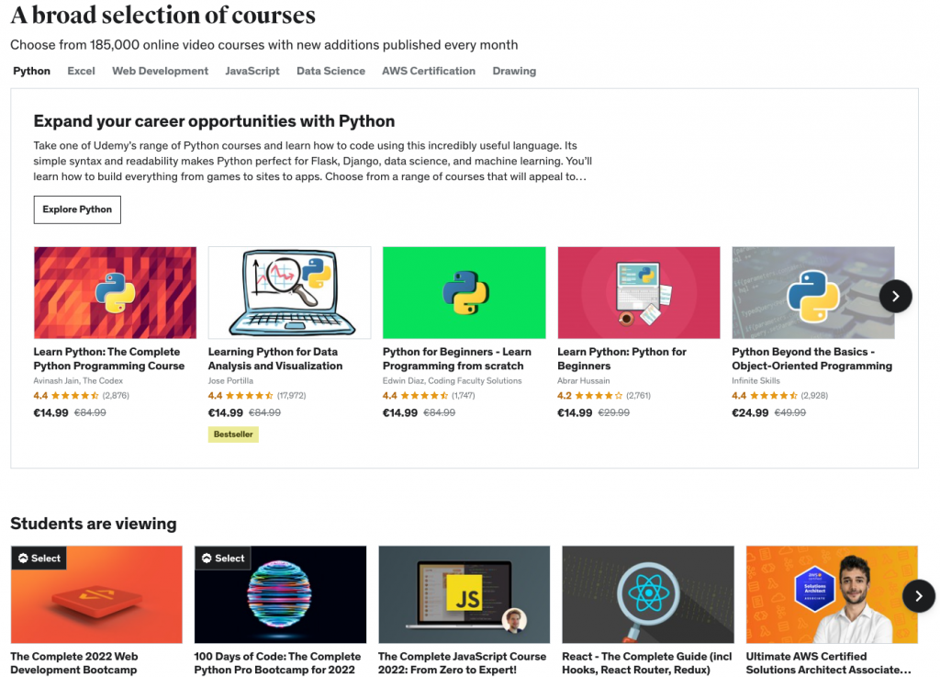Click Select badge on Web Development Bootcamp thumbnail
940x677 pixels.
click(x=39, y=559)
